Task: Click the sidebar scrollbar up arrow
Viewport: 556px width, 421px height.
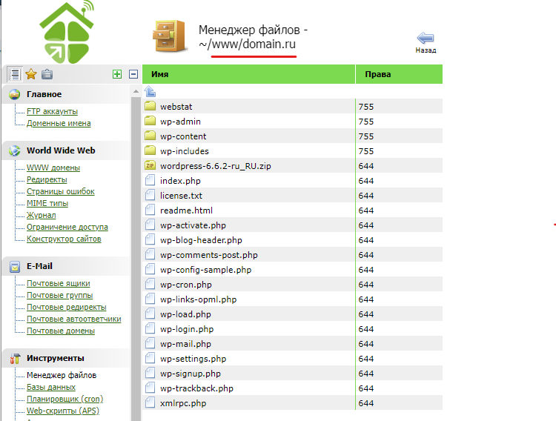Action: tap(135, 91)
